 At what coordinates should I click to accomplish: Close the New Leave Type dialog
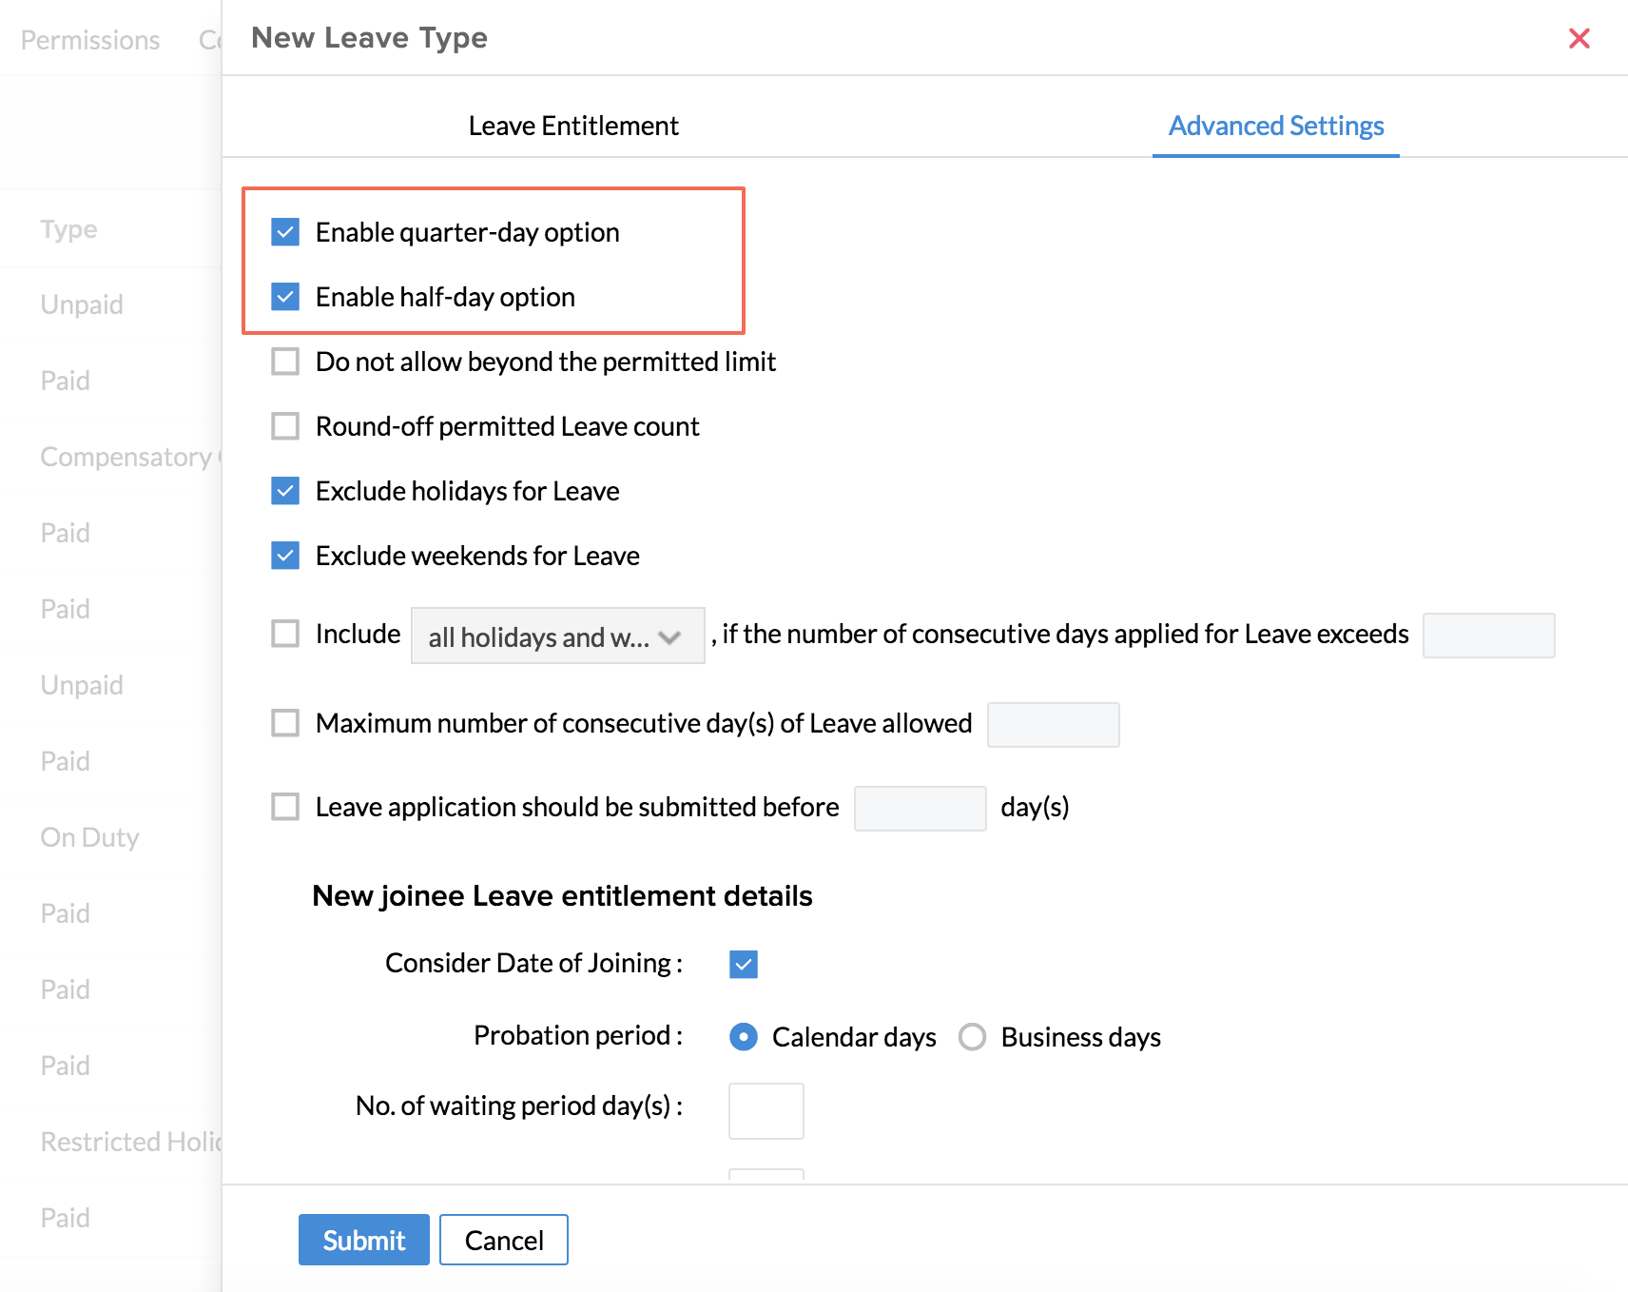pyautogui.click(x=1579, y=38)
